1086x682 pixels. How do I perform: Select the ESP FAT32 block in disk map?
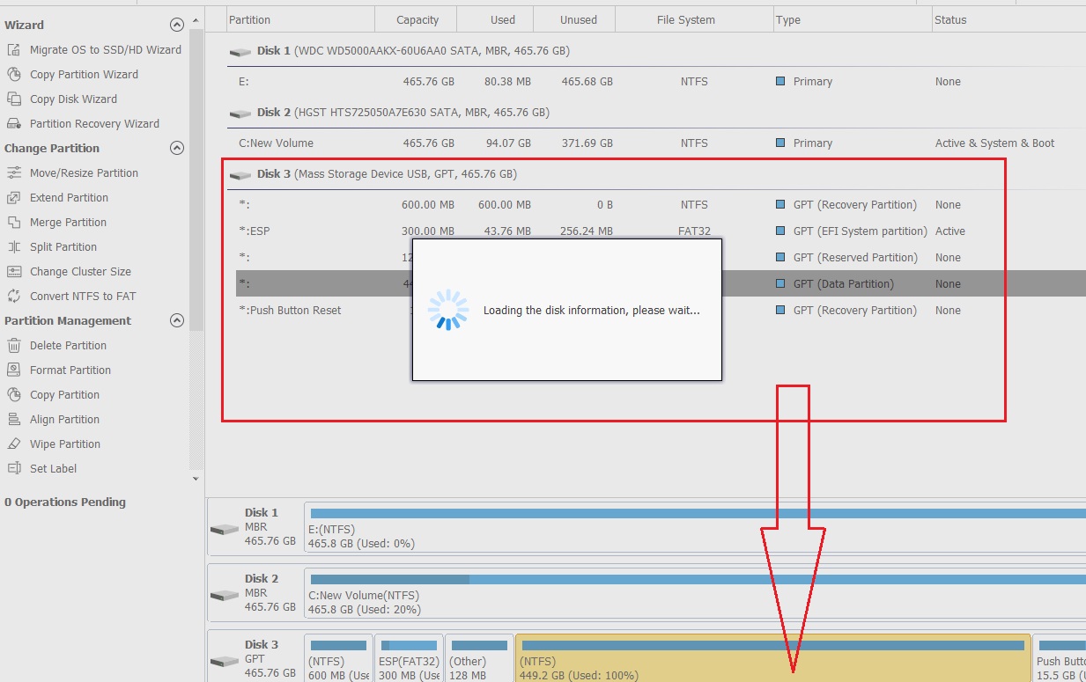coord(409,659)
